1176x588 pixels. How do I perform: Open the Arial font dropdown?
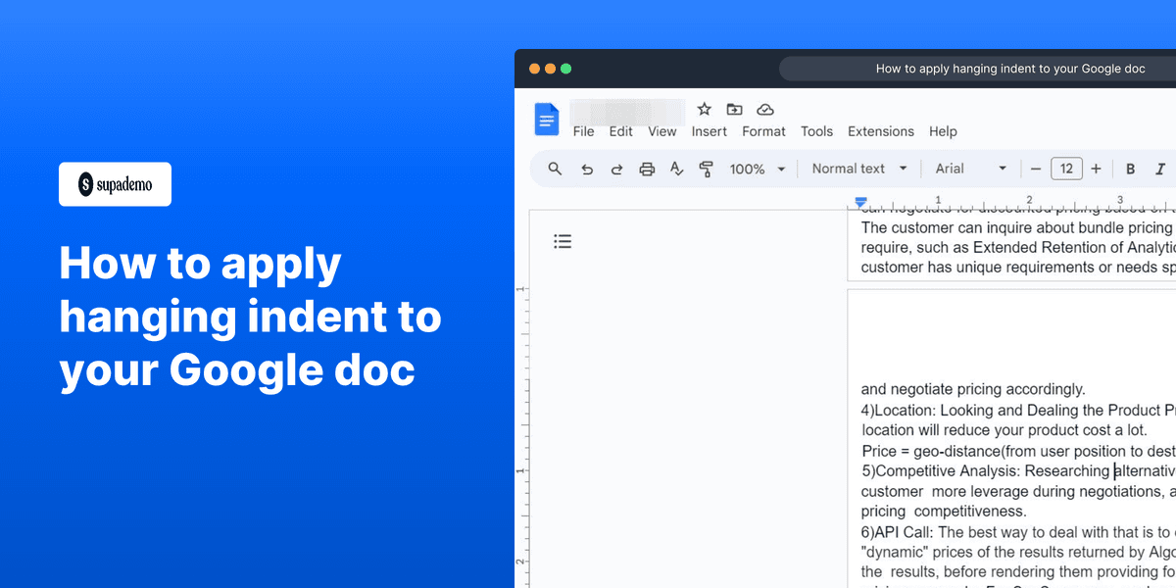click(x=970, y=168)
